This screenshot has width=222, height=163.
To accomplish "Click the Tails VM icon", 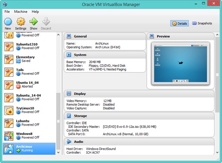I will tap(9, 72).
